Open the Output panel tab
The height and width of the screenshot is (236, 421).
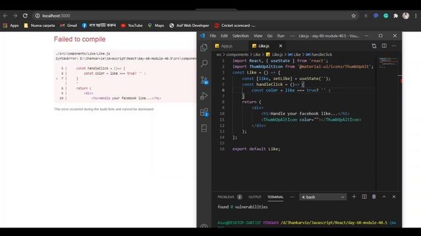pyautogui.click(x=255, y=197)
